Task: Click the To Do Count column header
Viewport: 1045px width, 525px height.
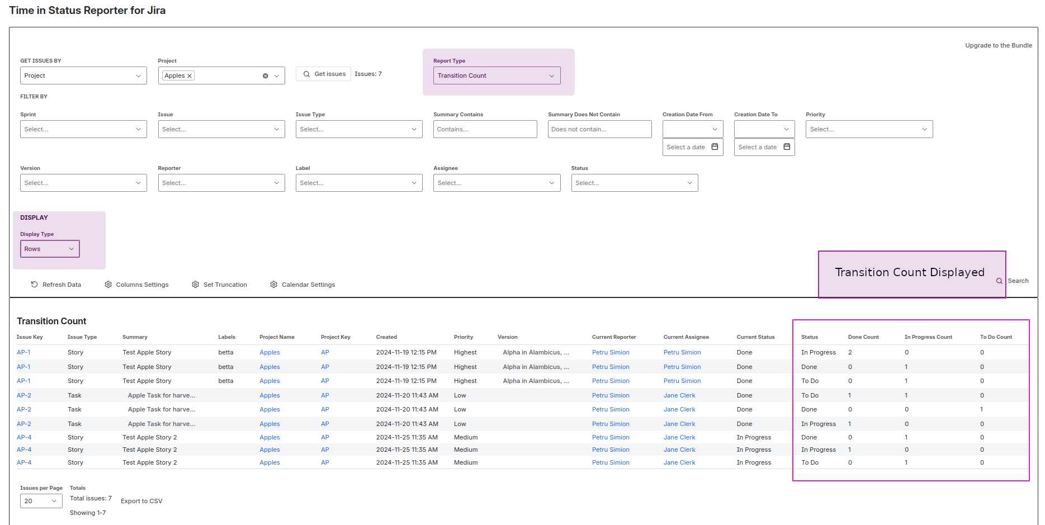Action: click(x=996, y=337)
